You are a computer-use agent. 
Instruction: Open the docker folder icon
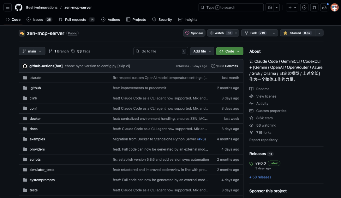tap(25, 119)
